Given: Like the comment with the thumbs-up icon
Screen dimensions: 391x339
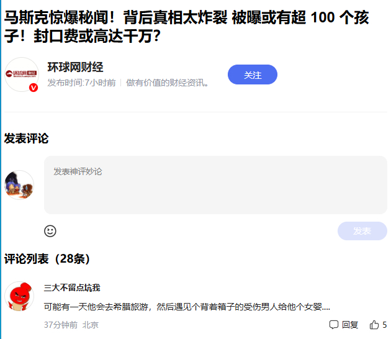Looking at the screenshot, I should point(374,325).
